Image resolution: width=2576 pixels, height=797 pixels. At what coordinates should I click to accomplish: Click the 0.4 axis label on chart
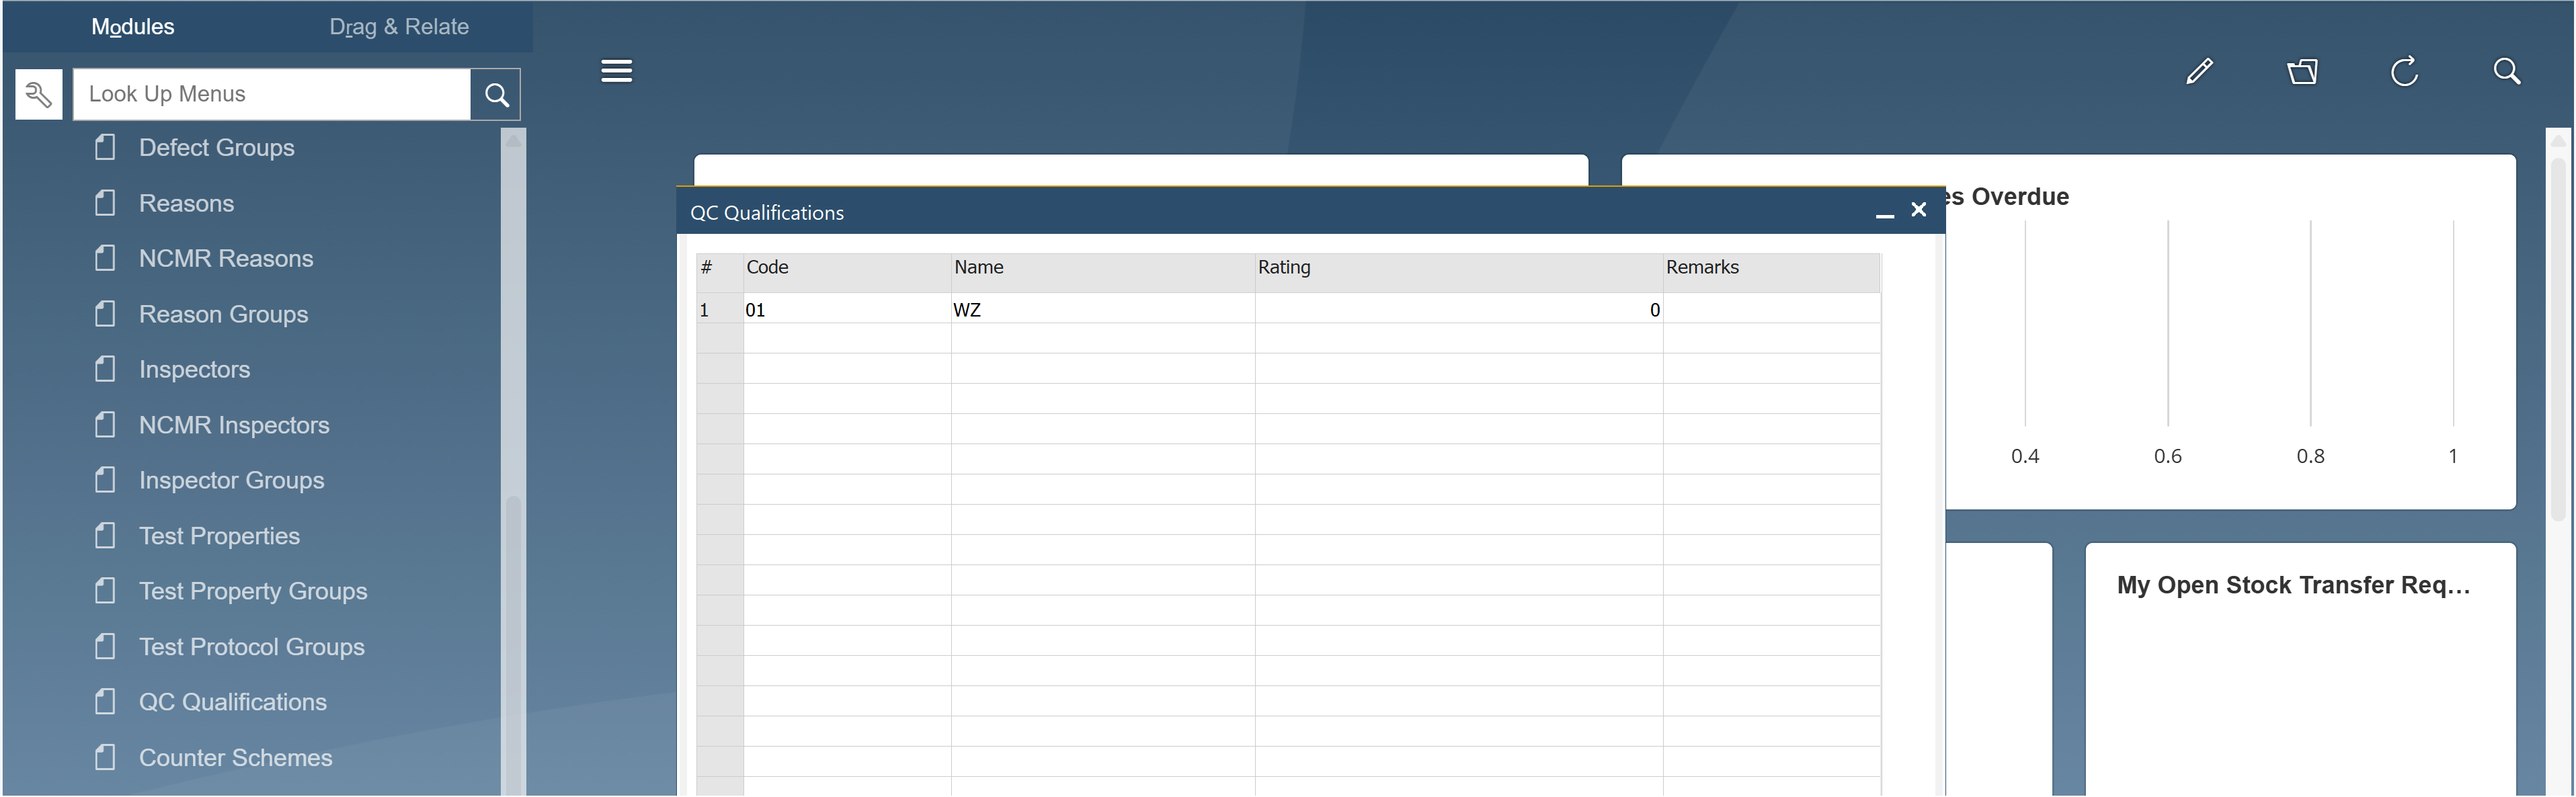tap(2025, 457)
